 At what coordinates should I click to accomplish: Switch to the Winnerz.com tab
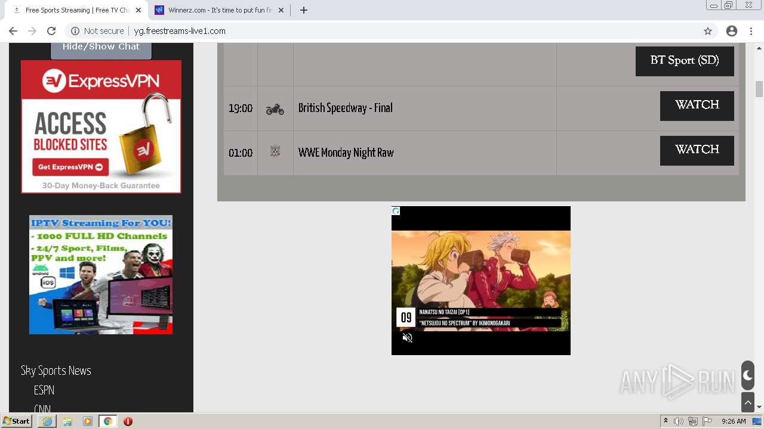point(218,10)
